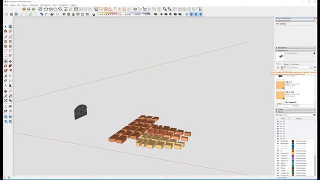
Task: Open the Правка menu in the menu bar
Action: (x=12, y=5)
